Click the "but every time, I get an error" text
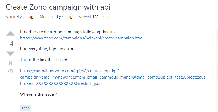The image size is (218, 112). pos(47,49)
